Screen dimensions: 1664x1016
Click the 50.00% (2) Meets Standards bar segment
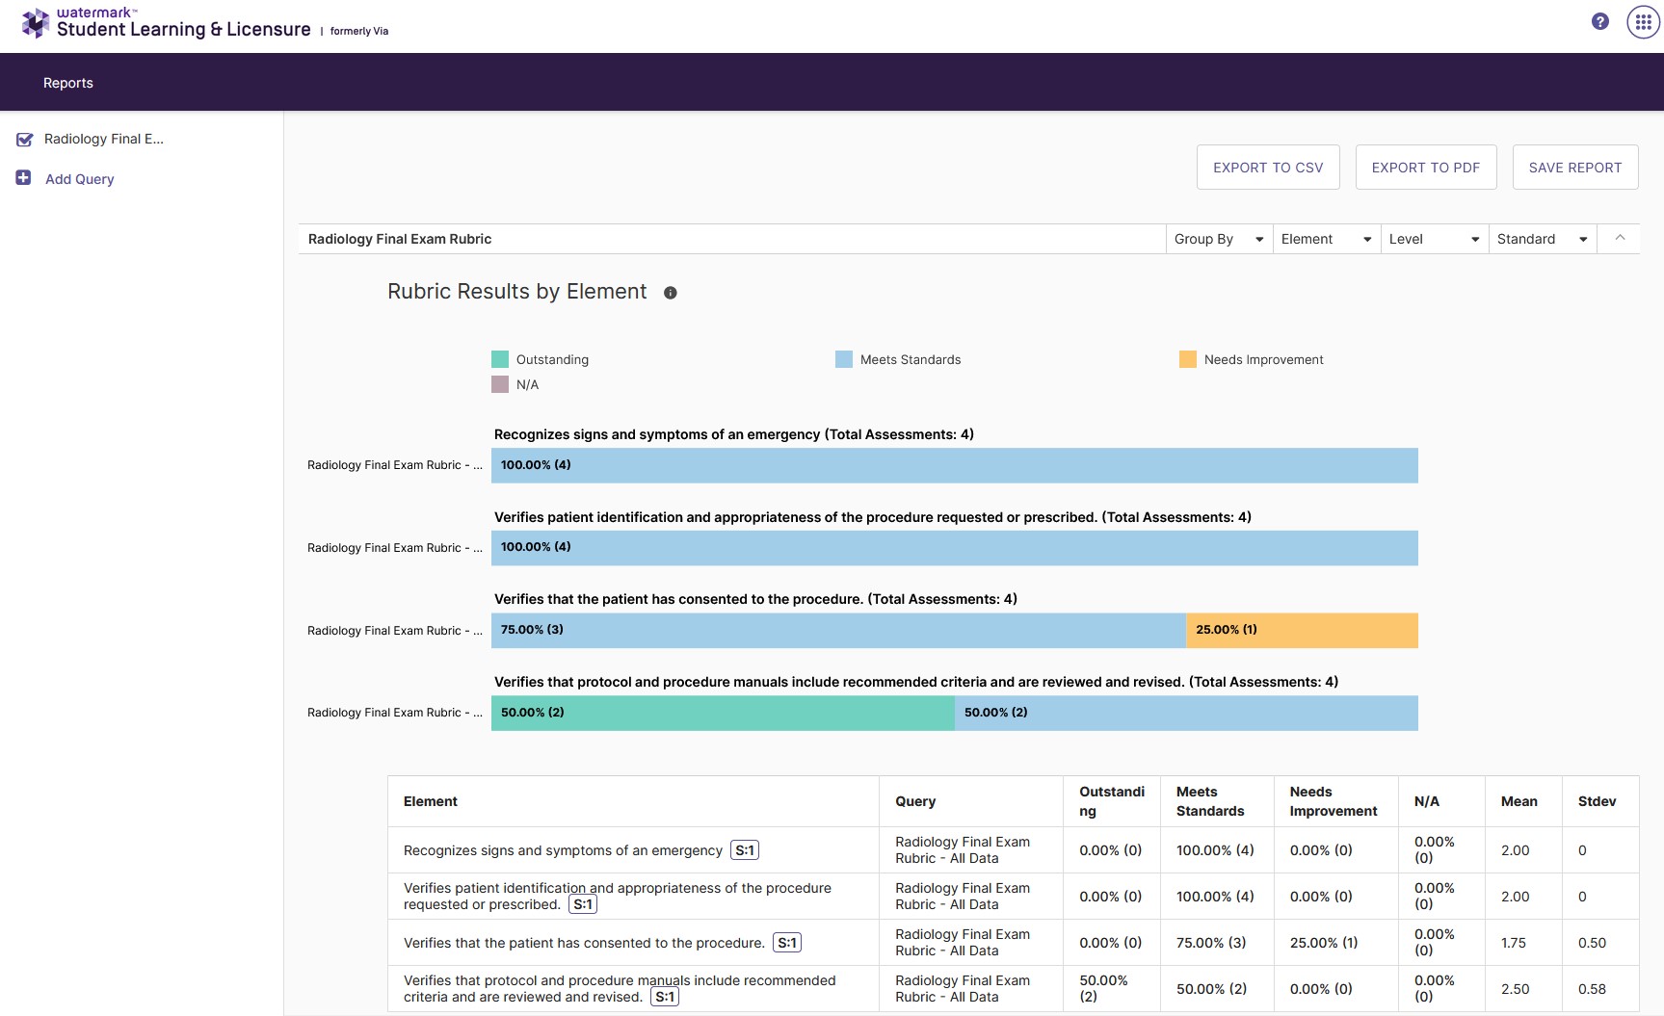1186,713
